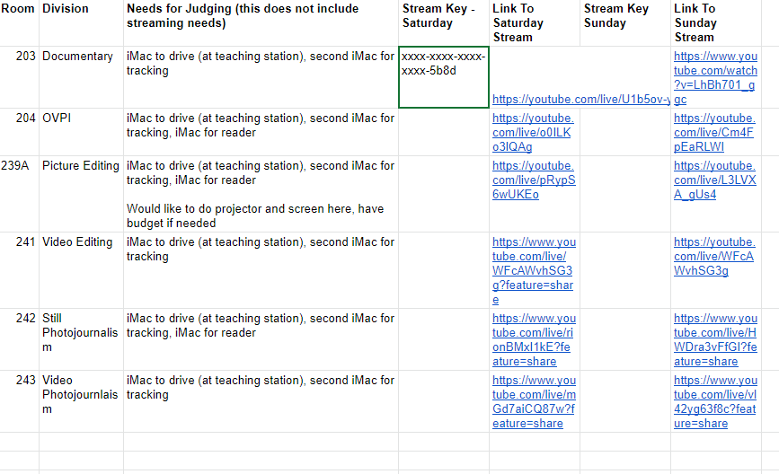Select the Division header cell

[x=82, y=22]
